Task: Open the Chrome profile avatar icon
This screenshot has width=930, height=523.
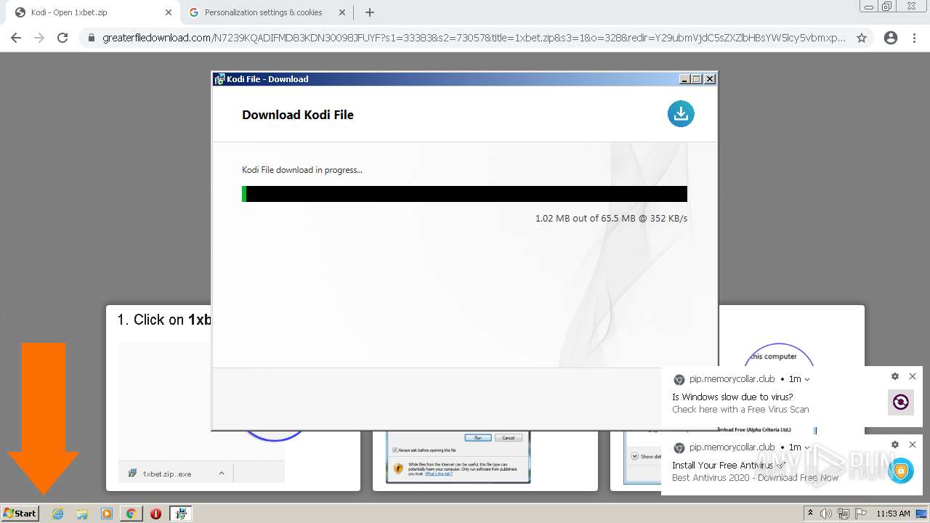Action: (891, 38)
